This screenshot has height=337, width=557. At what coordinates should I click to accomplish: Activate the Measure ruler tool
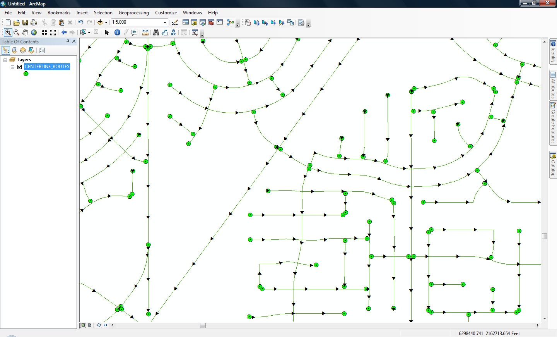[145, 33]
